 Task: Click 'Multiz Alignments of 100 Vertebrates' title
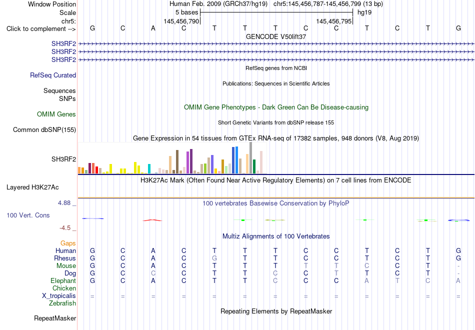point(276,236)
